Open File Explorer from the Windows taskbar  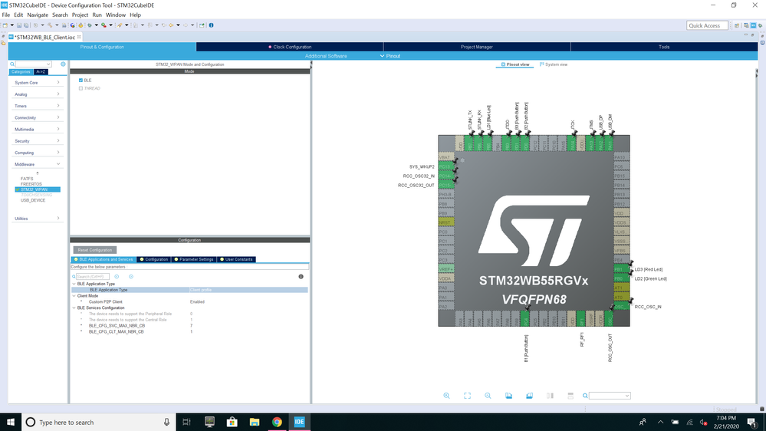tap(255, 423)
